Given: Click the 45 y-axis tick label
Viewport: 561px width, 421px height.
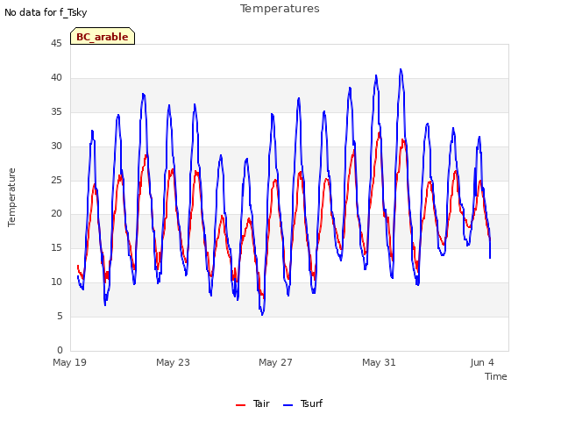Looking at the screenshot, I should click(56, 43).
